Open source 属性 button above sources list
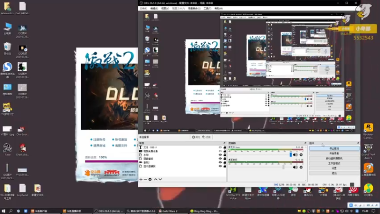Screen dimensions: 380x214 [x=196, y=137]
